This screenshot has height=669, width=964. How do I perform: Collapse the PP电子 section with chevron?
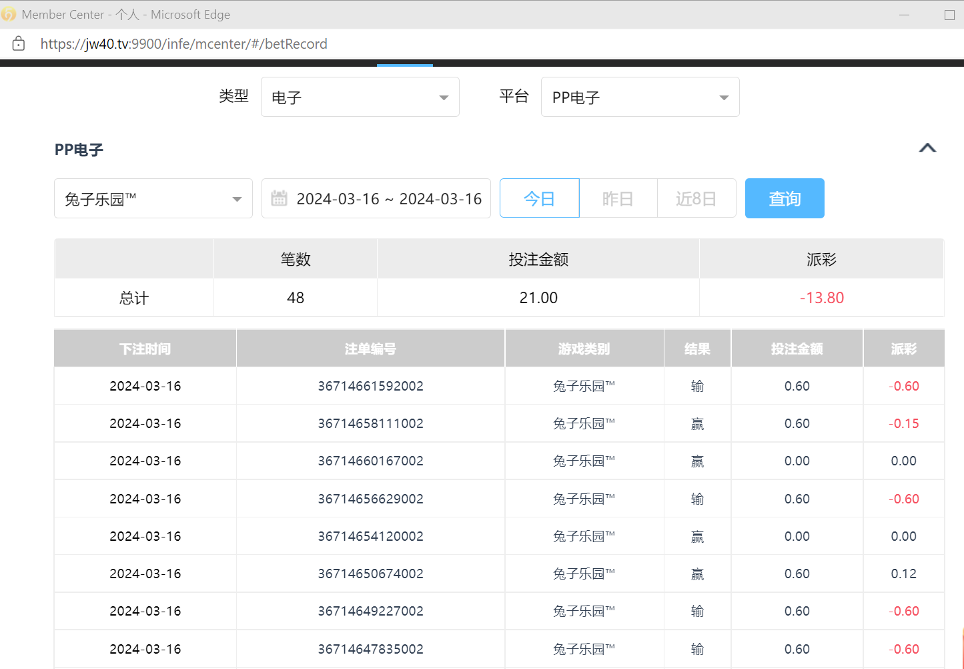pos(927,148)
